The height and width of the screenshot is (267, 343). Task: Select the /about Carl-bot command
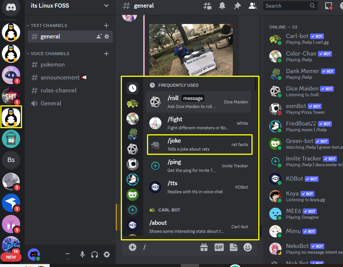click(x=199, y=227)
